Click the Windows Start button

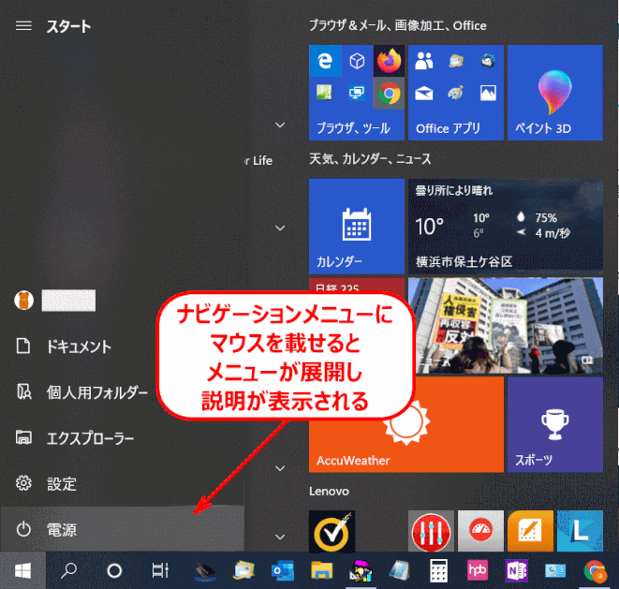(22, 570)
